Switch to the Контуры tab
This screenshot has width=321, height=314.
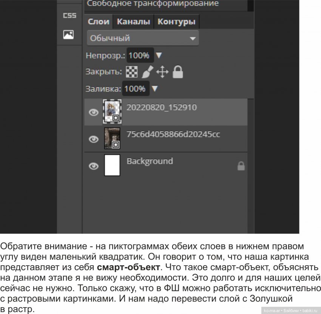[176, 22]
